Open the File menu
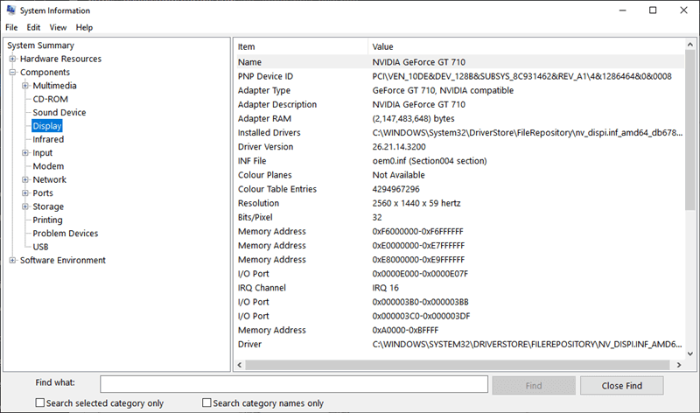The image size is (700, 413). (11, 28)
